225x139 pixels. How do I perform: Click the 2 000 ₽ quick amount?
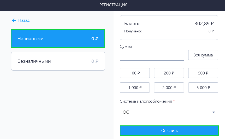pos(169,88)
